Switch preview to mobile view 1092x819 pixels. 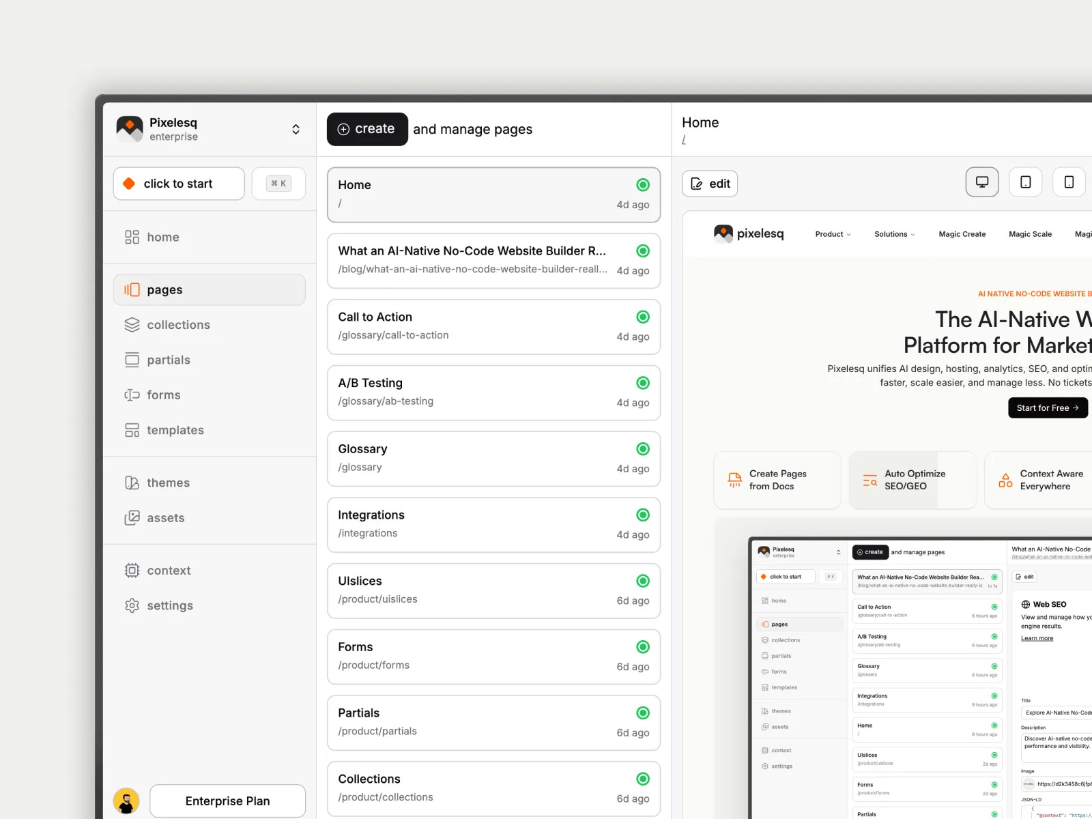[1069, 182]
